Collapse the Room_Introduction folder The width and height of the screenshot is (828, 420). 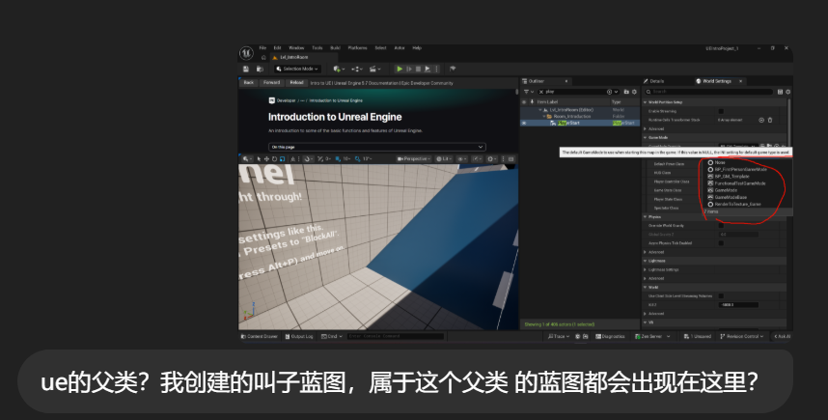544,116
